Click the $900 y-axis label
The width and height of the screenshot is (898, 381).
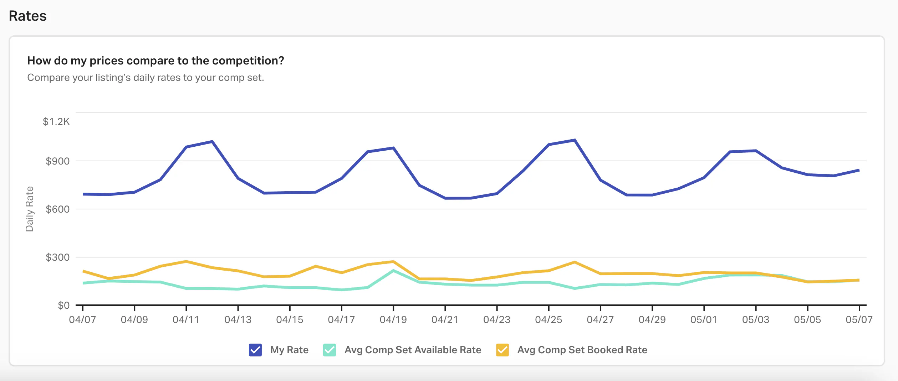pyautogui.click(x=57, y=161)
